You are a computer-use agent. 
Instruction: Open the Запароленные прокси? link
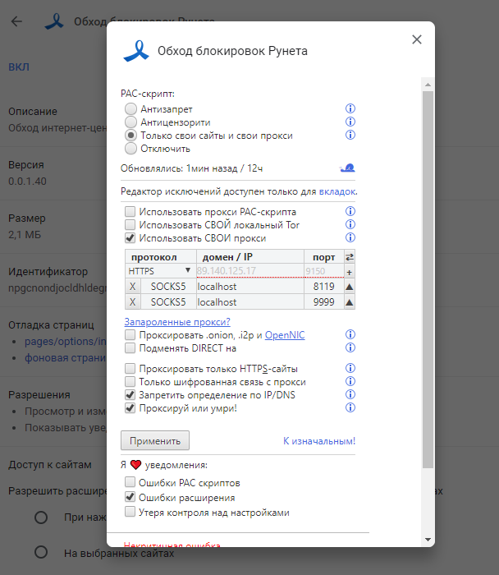(x=177, y=322)
